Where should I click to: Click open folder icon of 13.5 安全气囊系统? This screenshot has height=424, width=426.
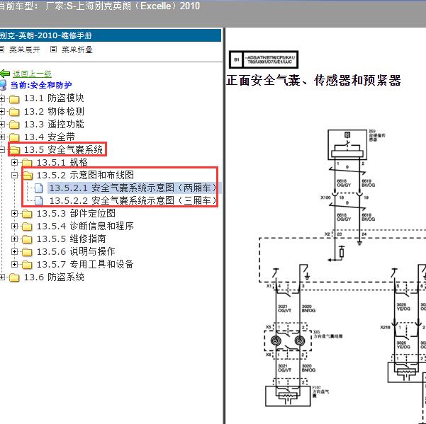15,150
